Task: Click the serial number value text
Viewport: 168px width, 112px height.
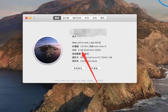Action: pos(89,61)
